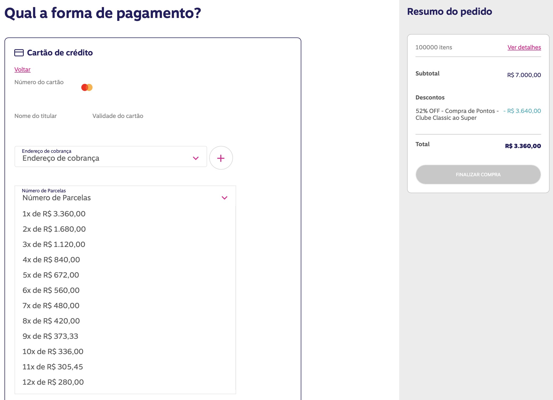Select 12x de R$ 280,00 option
Viewport: 553px width, 400px height.
click(x=125, y=382)
